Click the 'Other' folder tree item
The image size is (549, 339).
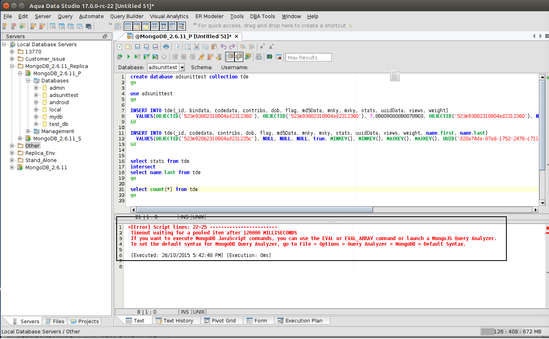click(32, 146)
